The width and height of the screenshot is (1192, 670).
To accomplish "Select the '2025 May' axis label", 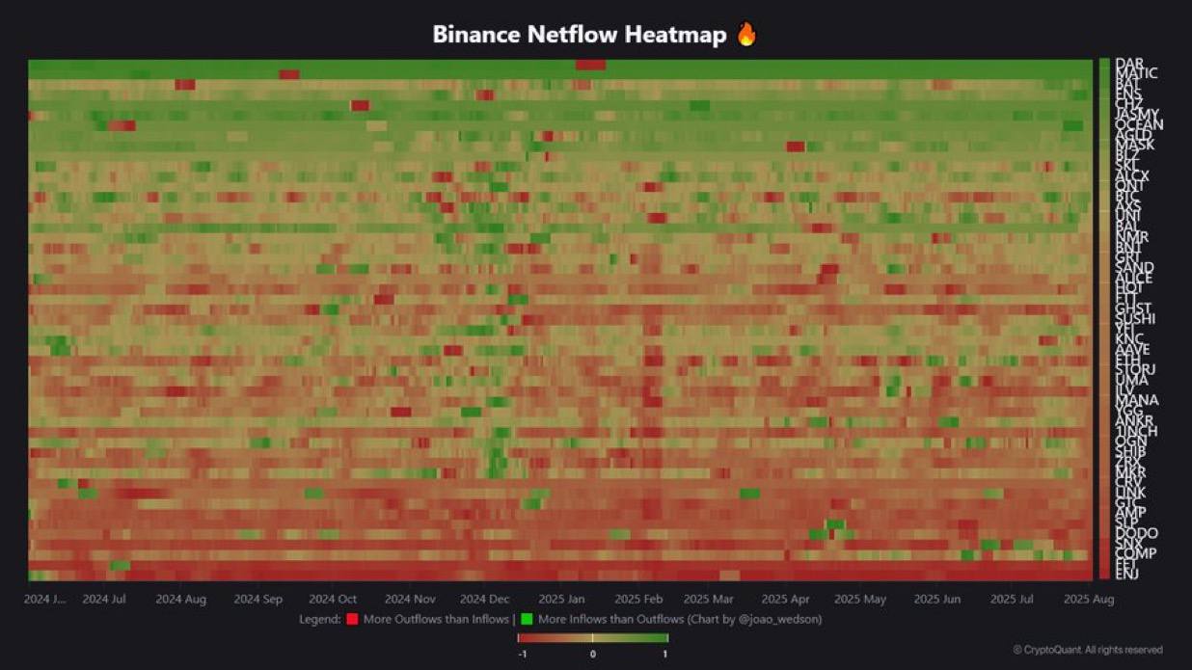I will (x=860, y=599).
